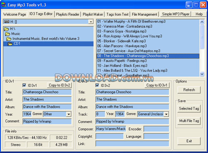The image size is (208, 153).
Task: Click the ID3v2 Artist input field
Action: pos(132,100)
